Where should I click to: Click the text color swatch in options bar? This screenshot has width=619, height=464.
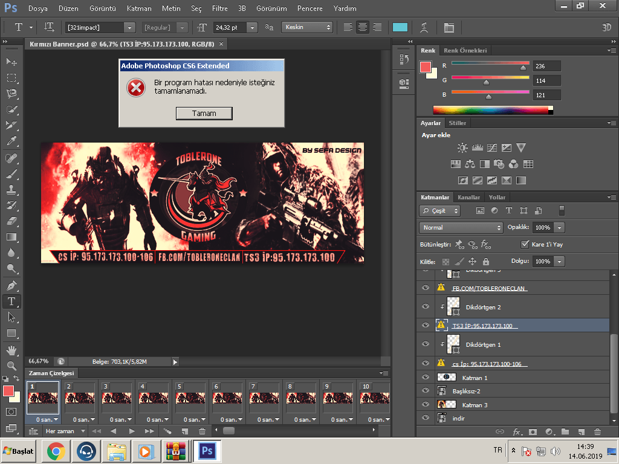(x=400, y=27)
